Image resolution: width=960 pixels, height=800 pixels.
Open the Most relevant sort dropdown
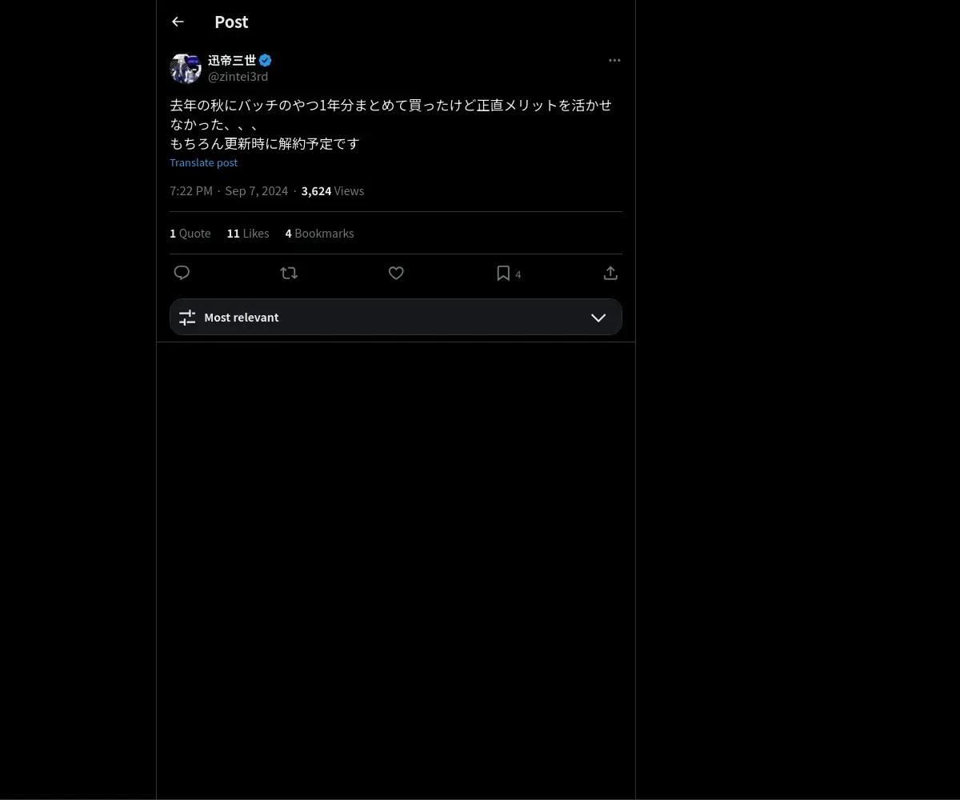(x=396, y=317)
